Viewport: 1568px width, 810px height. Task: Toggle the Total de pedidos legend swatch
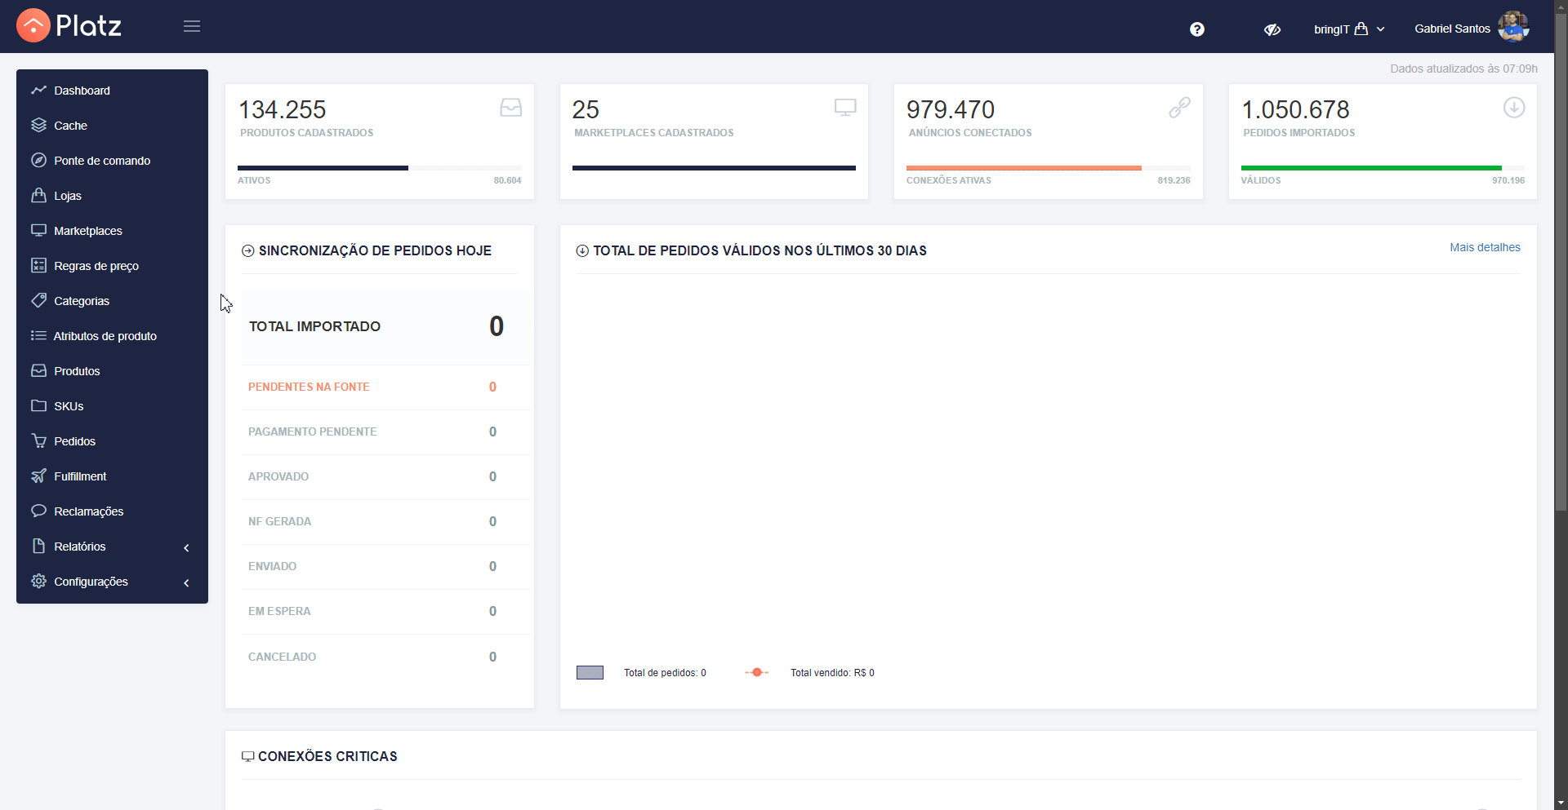click(590, 673)
